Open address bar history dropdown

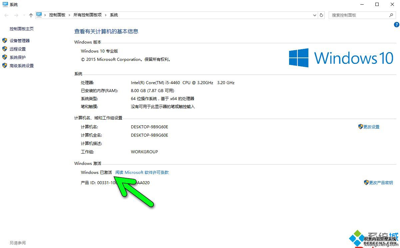[x=315, y=15]
